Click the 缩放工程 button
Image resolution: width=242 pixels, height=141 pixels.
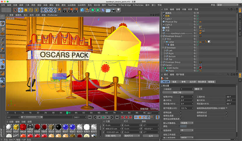click(178, 93)
